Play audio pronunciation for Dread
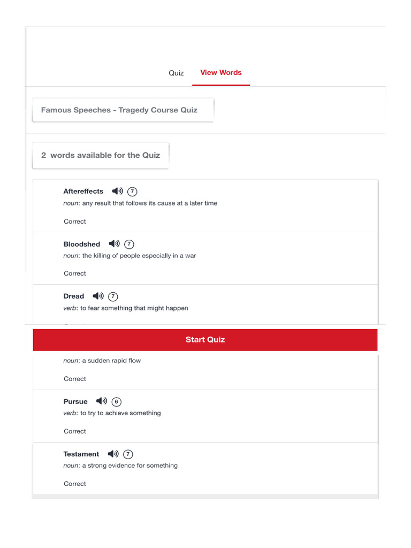The image size is (411, 548). click(x=98, y=296)
